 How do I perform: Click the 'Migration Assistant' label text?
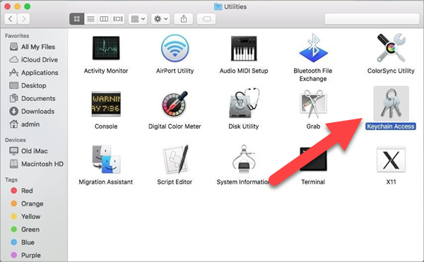point(106,182)
